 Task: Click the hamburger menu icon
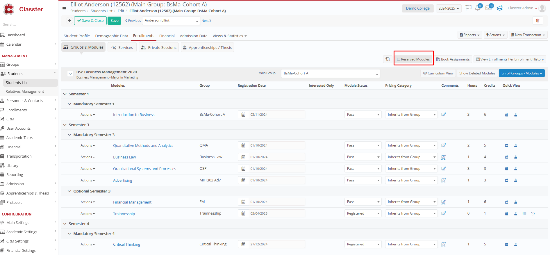pos(64,9)
